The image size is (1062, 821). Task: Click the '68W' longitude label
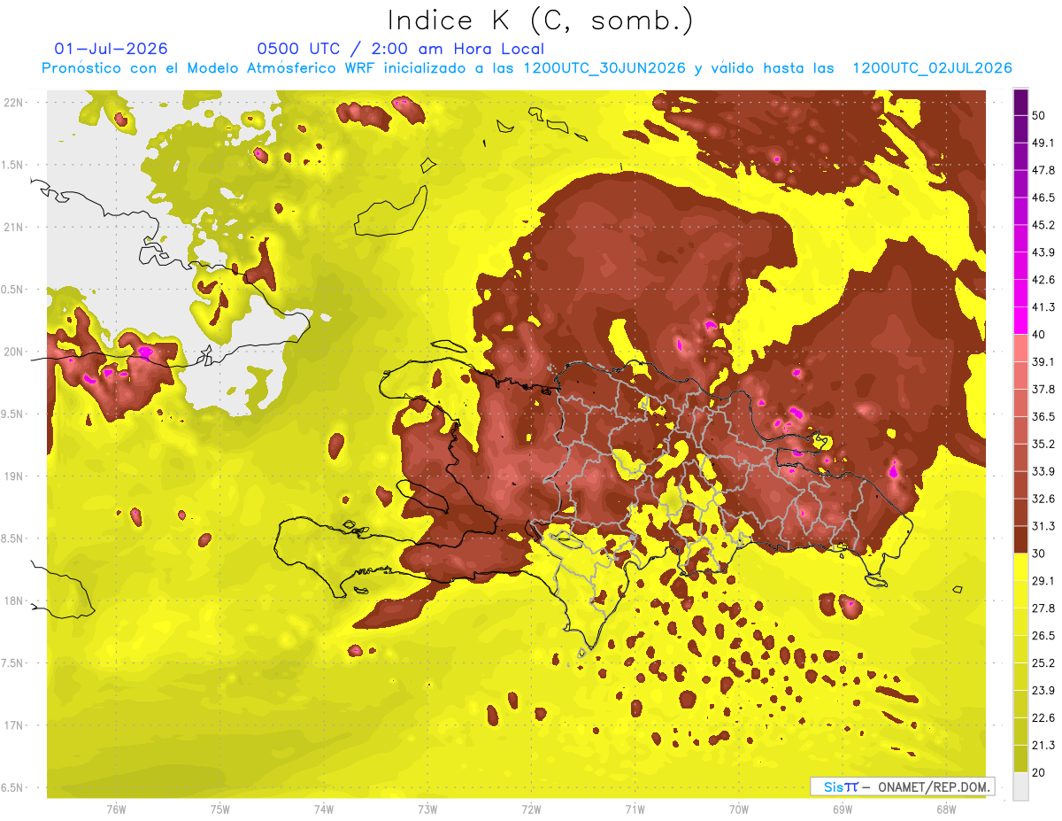(946, 809)
